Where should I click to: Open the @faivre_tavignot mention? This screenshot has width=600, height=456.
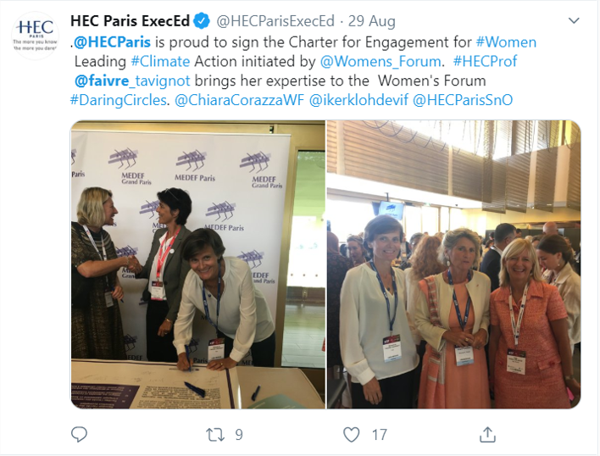132,81
